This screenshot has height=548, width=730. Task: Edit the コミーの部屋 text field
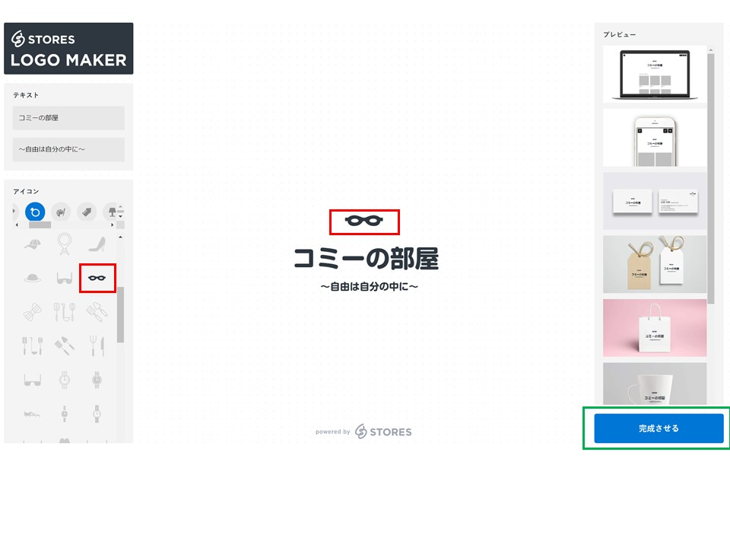(68, 118)
